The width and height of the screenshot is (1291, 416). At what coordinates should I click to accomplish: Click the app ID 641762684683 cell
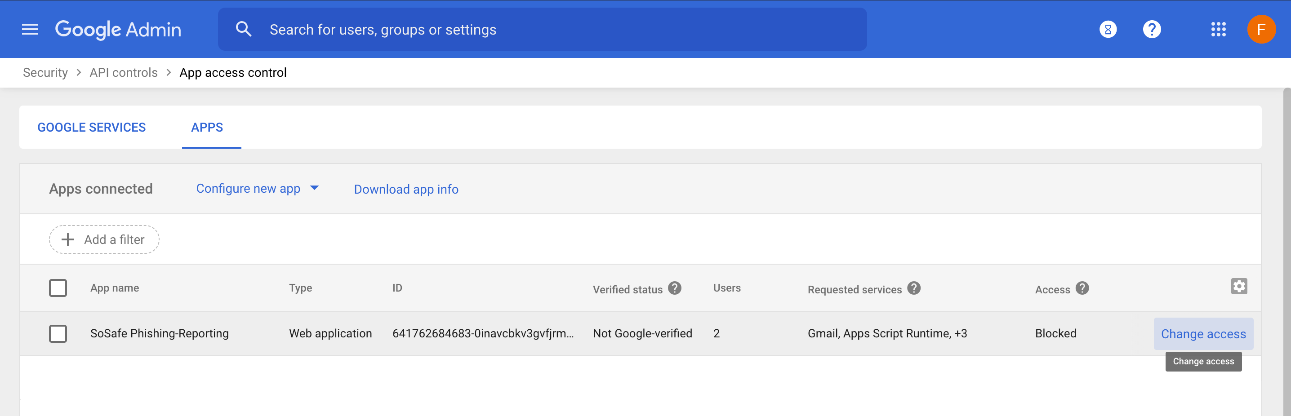[x=483, y=333]
